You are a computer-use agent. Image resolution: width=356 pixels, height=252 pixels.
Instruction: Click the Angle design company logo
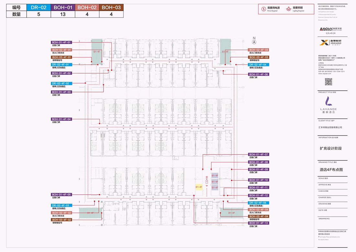coord(330,29)
